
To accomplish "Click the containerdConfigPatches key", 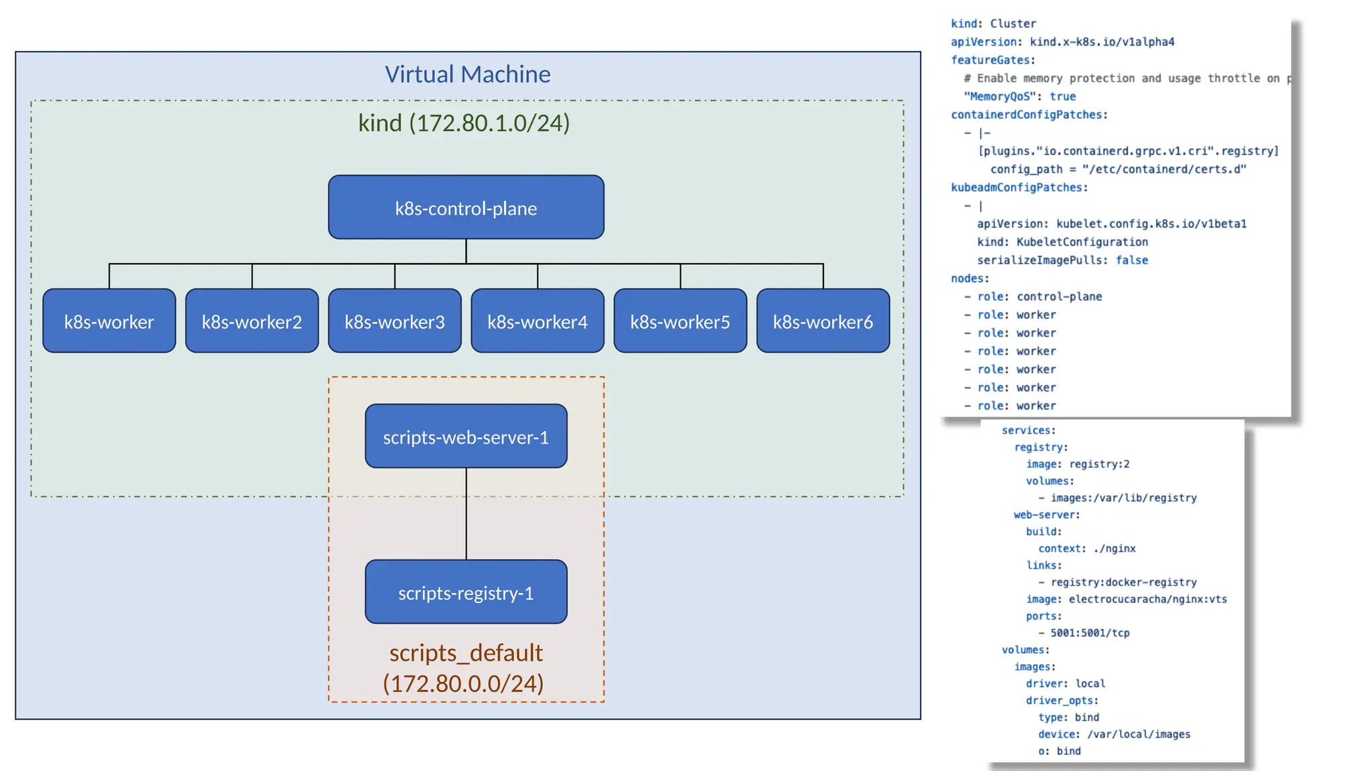I will 1028,114.
